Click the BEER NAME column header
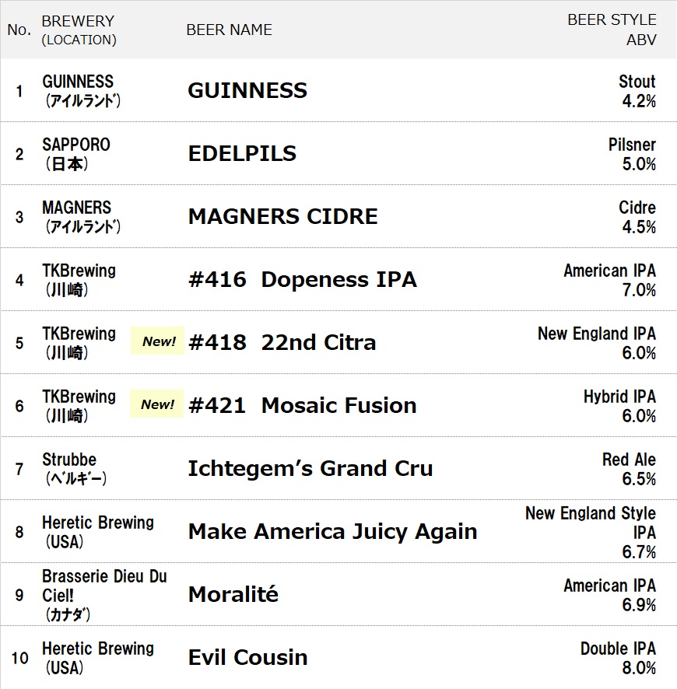 (x=229, y=30)
